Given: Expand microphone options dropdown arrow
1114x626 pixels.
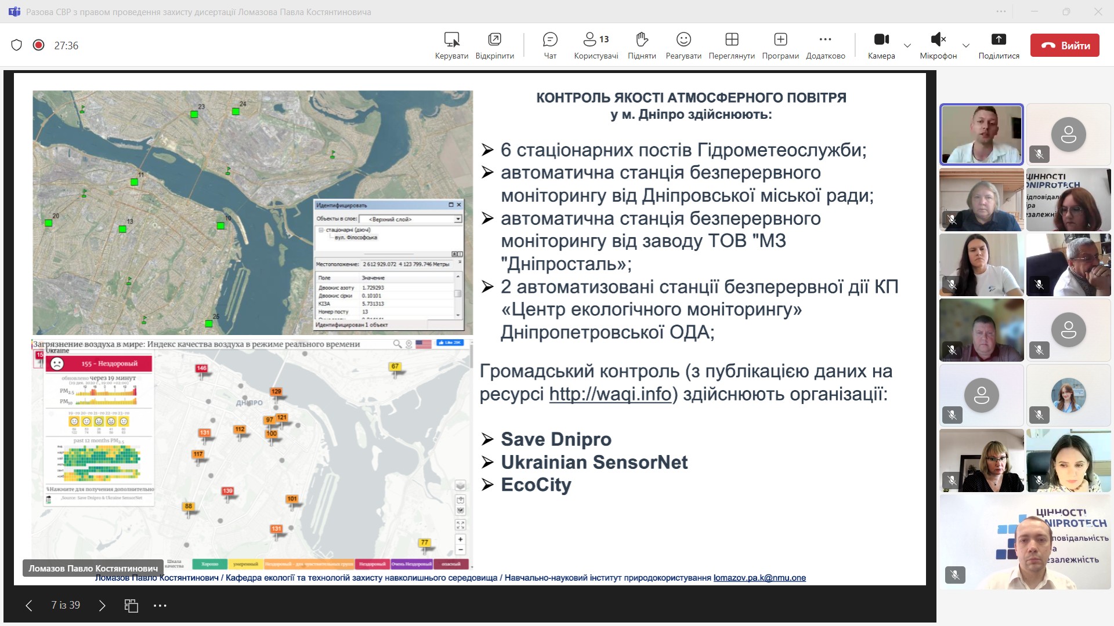Looking at the screenshot, I should [966, 46].
